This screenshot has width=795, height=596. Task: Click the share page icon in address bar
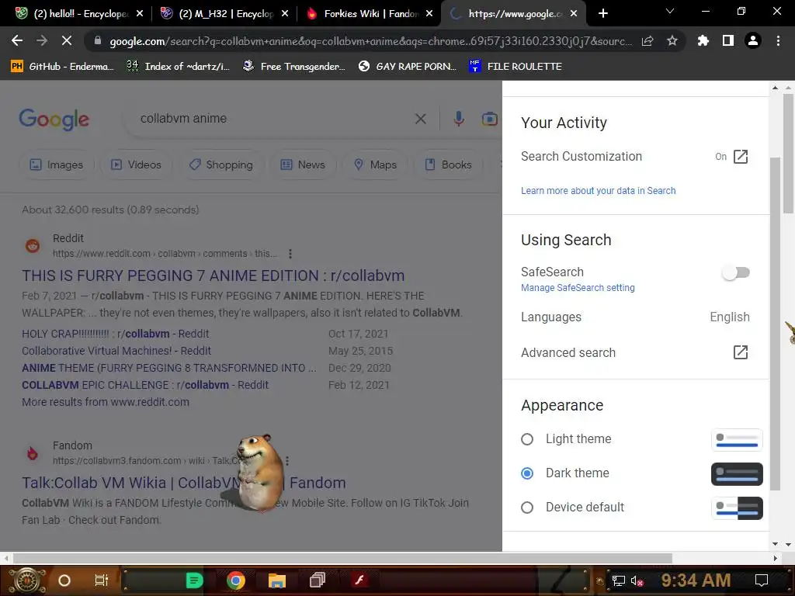pyautogui.click(x=647, y=41)
